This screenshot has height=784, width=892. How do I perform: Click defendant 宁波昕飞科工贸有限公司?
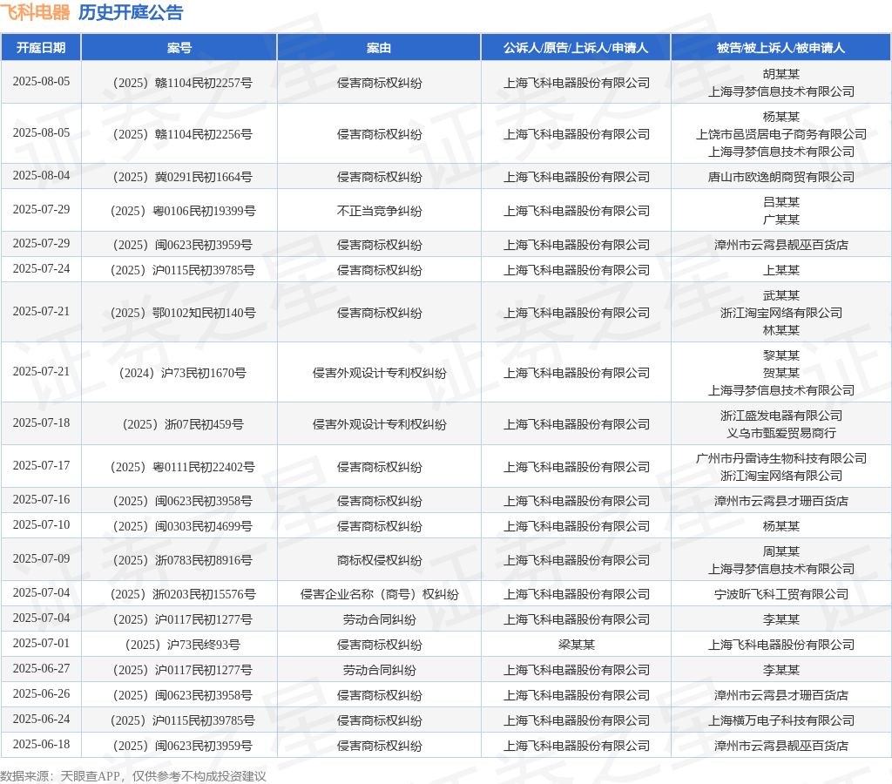coord(781,595)
